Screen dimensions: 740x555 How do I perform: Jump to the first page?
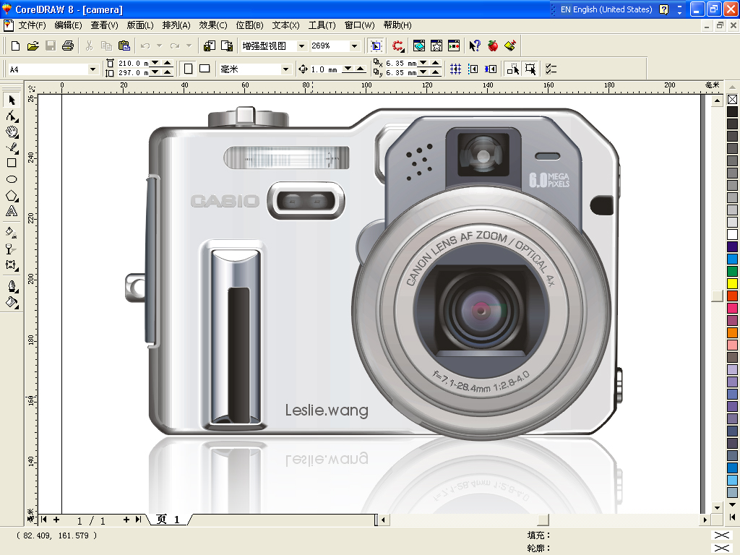point(43,520)
